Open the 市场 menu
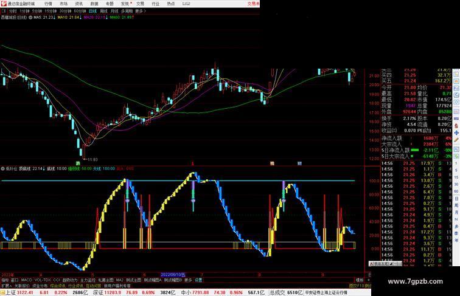Viewport: 460px width, 296px height. coord(63,4)
